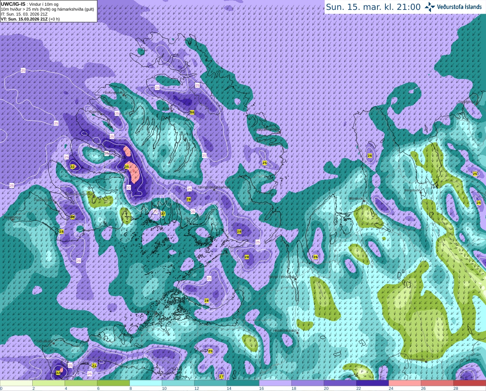Image resolution: width=486 pixels, height=391 pixels.
Task: Select the Holtavörðuheiði station label
Action: point(285,331)
